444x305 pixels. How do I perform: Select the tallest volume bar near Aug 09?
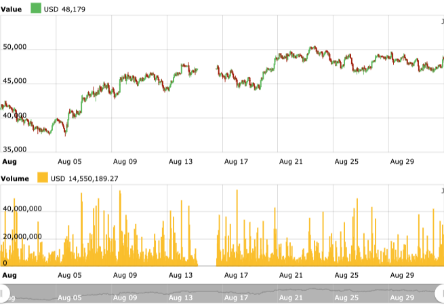(120, 194)
